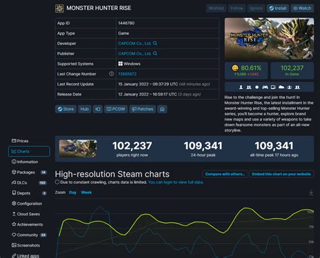Toggle Watch for this app
Viewport: 320px width, 258px height.
click(302, 8)
